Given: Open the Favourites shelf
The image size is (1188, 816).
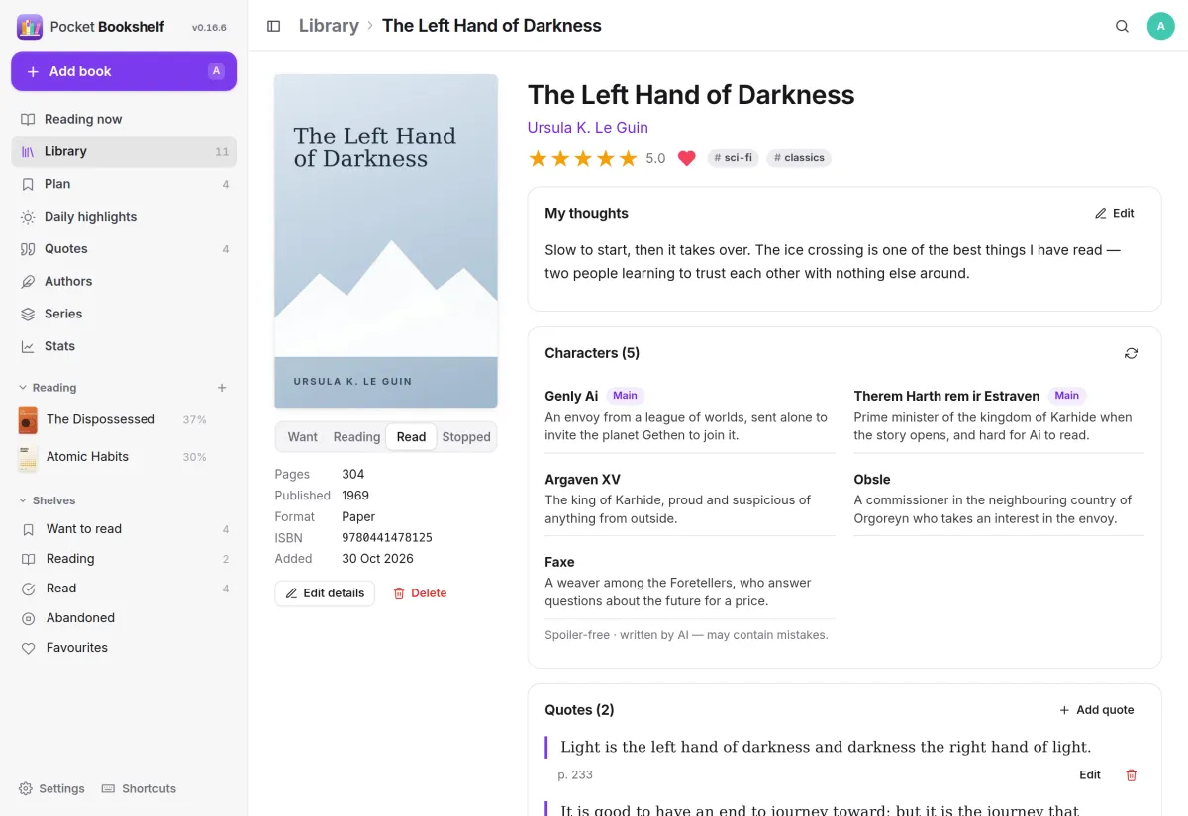Looking at the screenshot, I should coord(124,648).
